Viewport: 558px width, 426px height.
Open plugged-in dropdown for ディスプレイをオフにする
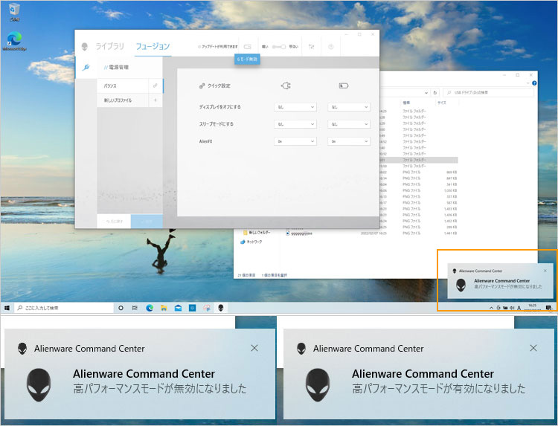pos(295,106)
